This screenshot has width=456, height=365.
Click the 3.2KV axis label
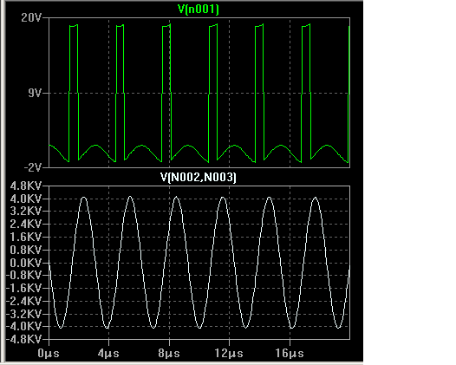pyautogui.click(x=26, y=212)
